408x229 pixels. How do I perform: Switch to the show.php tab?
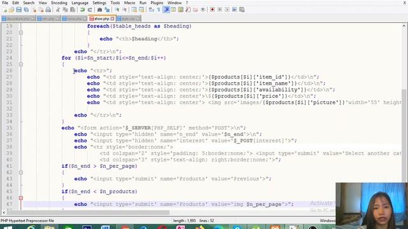point(102,18)
